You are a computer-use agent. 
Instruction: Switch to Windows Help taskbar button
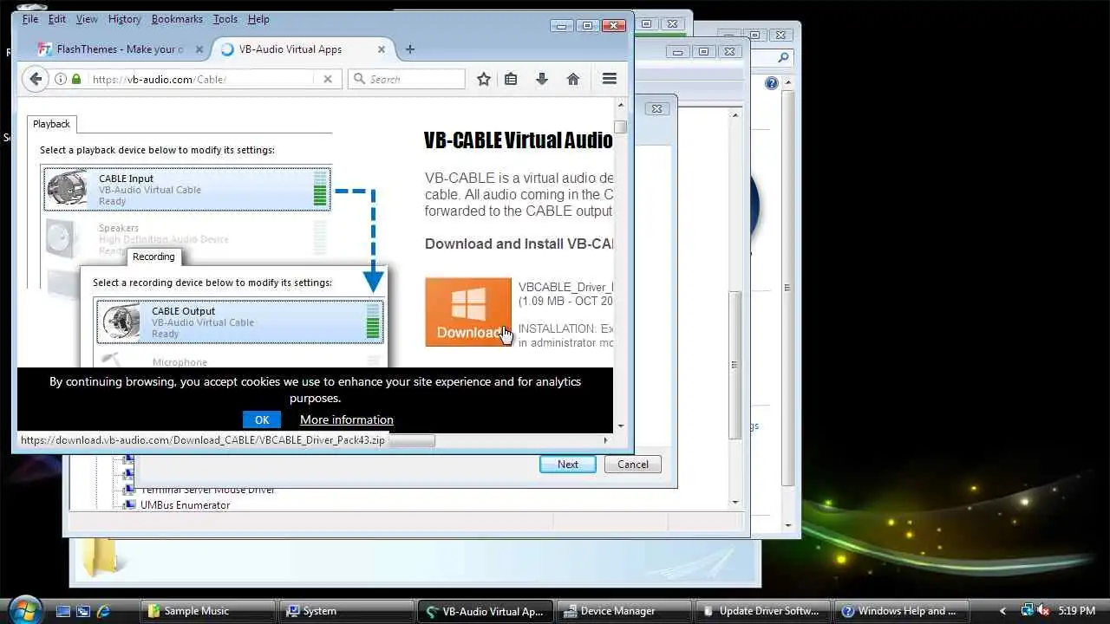pos(901,611)
